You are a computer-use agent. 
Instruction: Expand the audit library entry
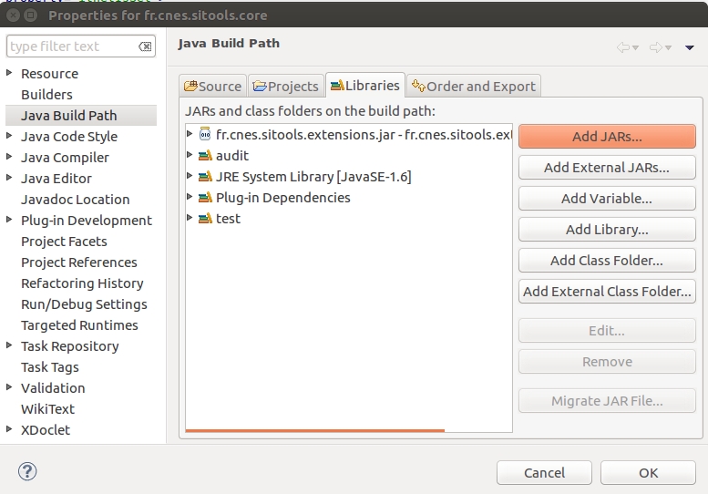190,156
